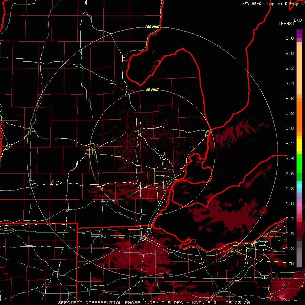Click the 1.0 legend scale value
This screenshot has width=305, height=305.
click(x=290, y=204)
